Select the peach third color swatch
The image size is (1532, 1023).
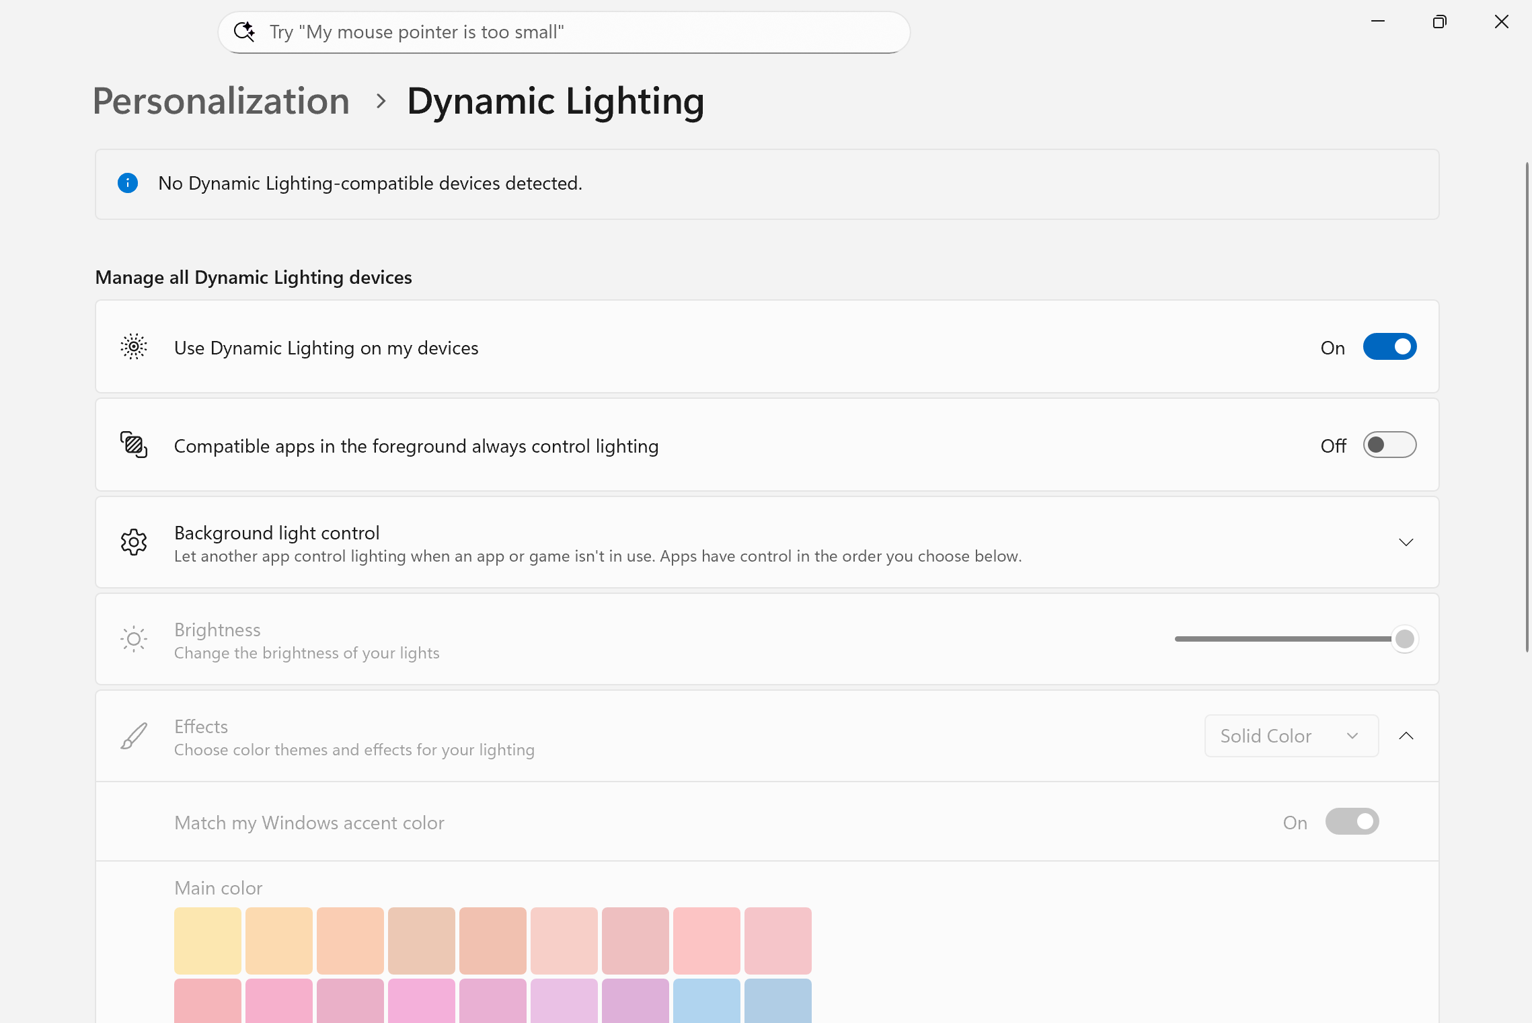pyautogui.click(x=350, y=940)
